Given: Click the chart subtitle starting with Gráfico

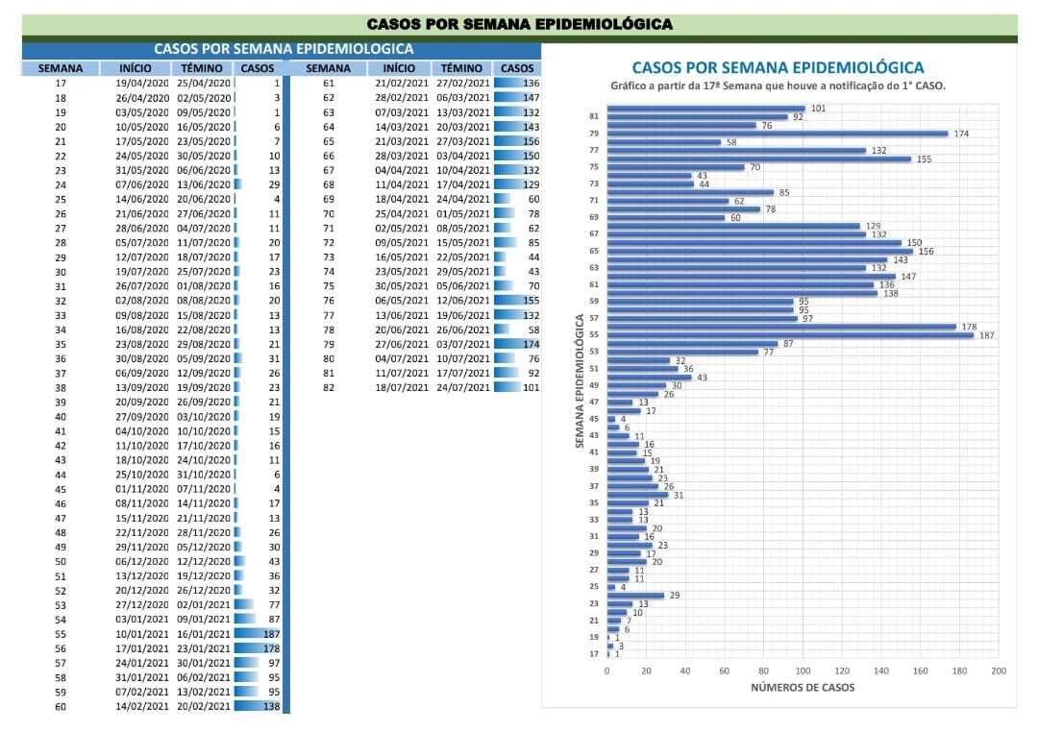Looking at the screenshot, I should tap(778, 85).
